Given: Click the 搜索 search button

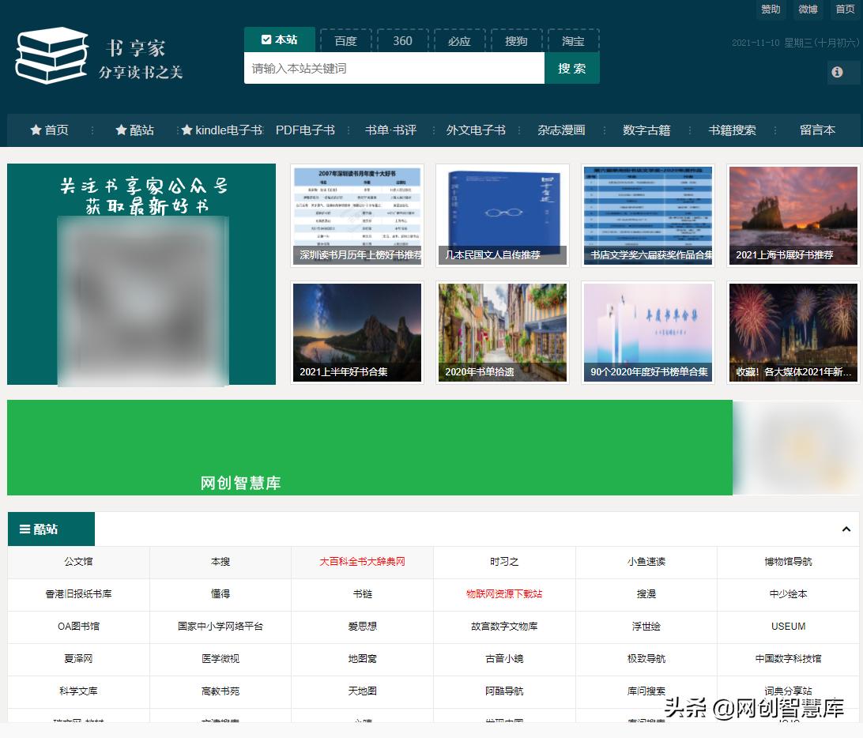Looking at the screenshot, I should point(571,69).
